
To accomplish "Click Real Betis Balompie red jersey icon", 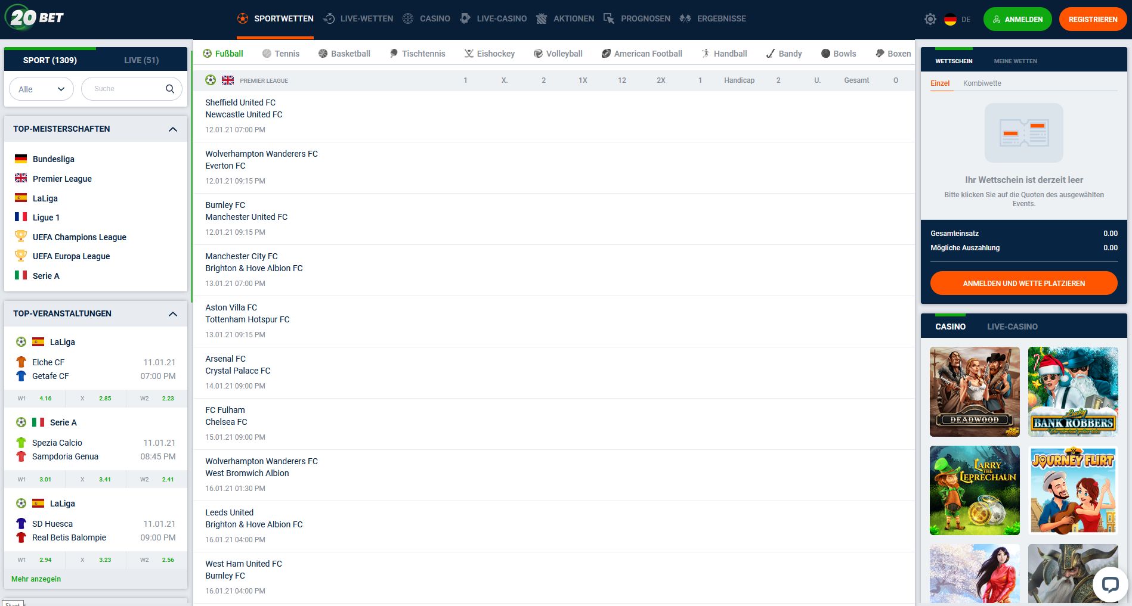I will click(x=21, y=537).
